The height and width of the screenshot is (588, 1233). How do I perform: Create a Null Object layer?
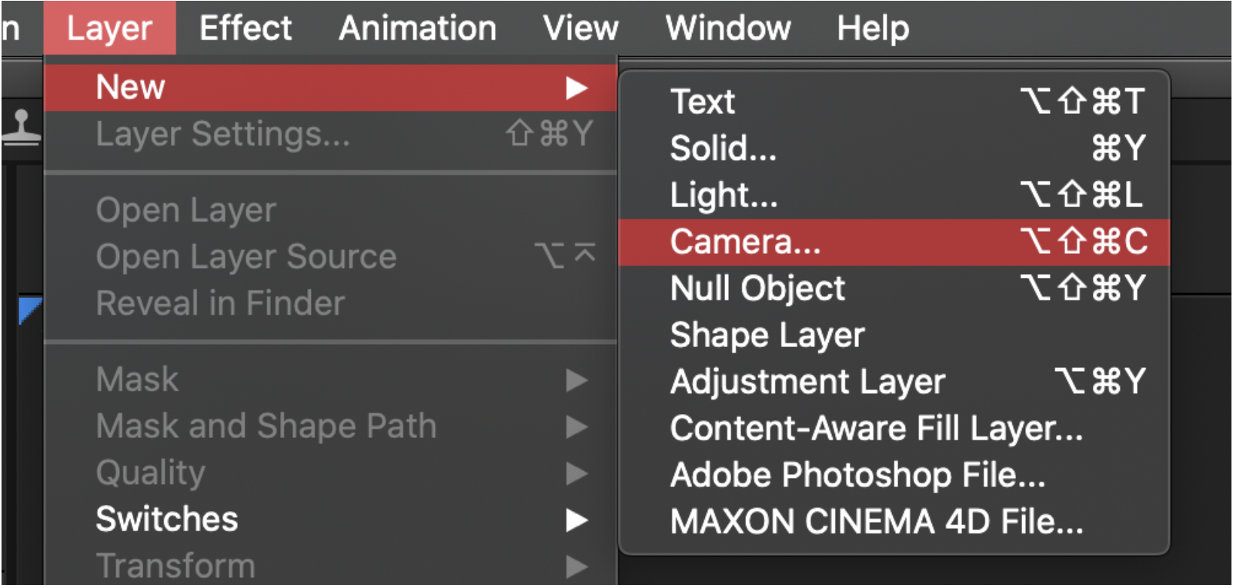894,289
